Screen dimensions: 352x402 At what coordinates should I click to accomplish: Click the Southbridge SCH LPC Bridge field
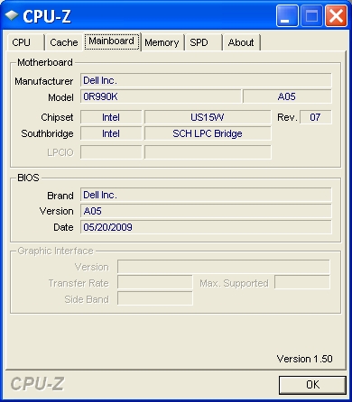[x=208, y=133]
